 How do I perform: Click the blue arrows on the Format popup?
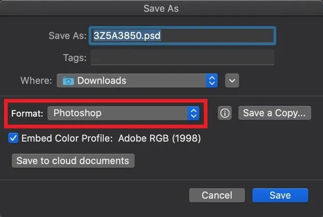tap(193, 113)
